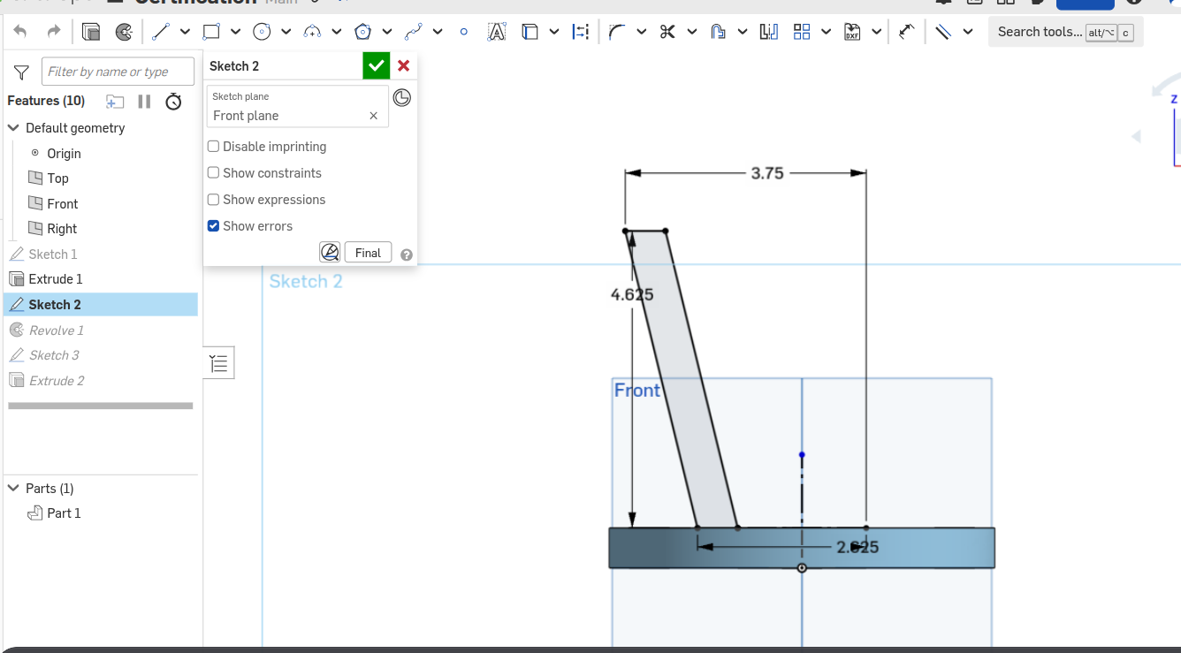Screen dimensions: 1181x653
Task: Select the Right plane in feature tree
Action: point(62,229)
